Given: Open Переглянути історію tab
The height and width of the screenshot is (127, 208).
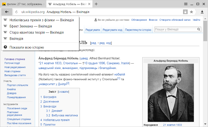Looking at the screenshot, I should pyautogui.click(x=138, y=30).
